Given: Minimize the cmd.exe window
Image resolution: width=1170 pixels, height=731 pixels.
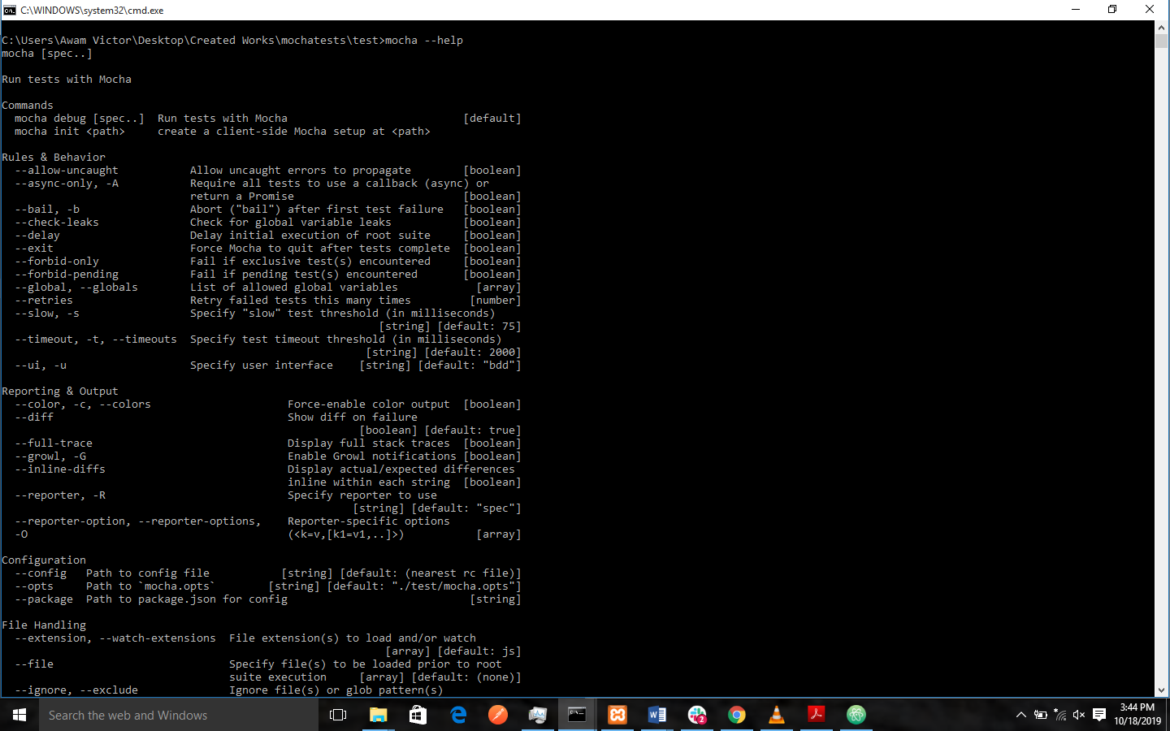Looking at the screenshot, I should click(x=1076, y=10).
